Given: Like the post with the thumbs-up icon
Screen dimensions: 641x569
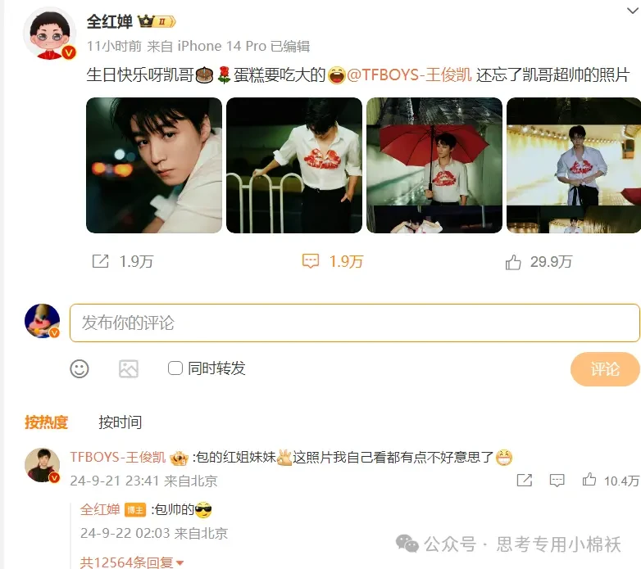Looking at the screenshot, I should [x=513, y=262].
